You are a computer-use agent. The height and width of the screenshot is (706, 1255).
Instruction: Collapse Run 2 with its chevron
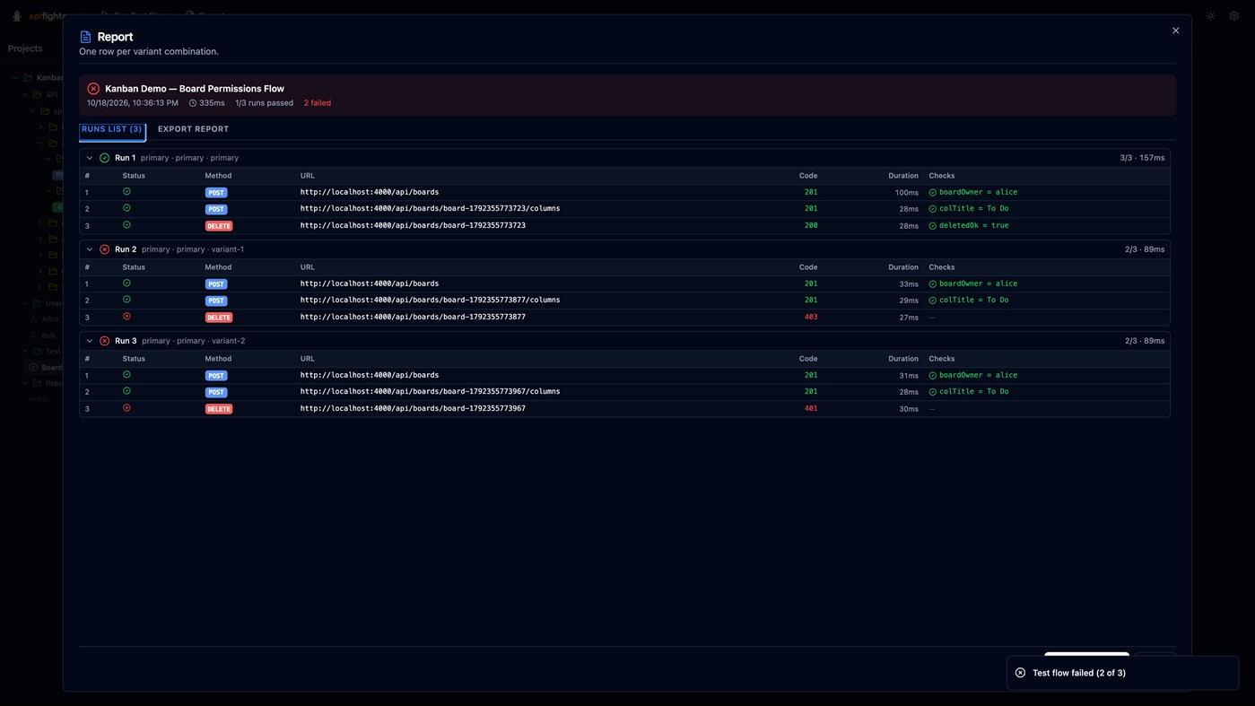[x=89, y=249]
